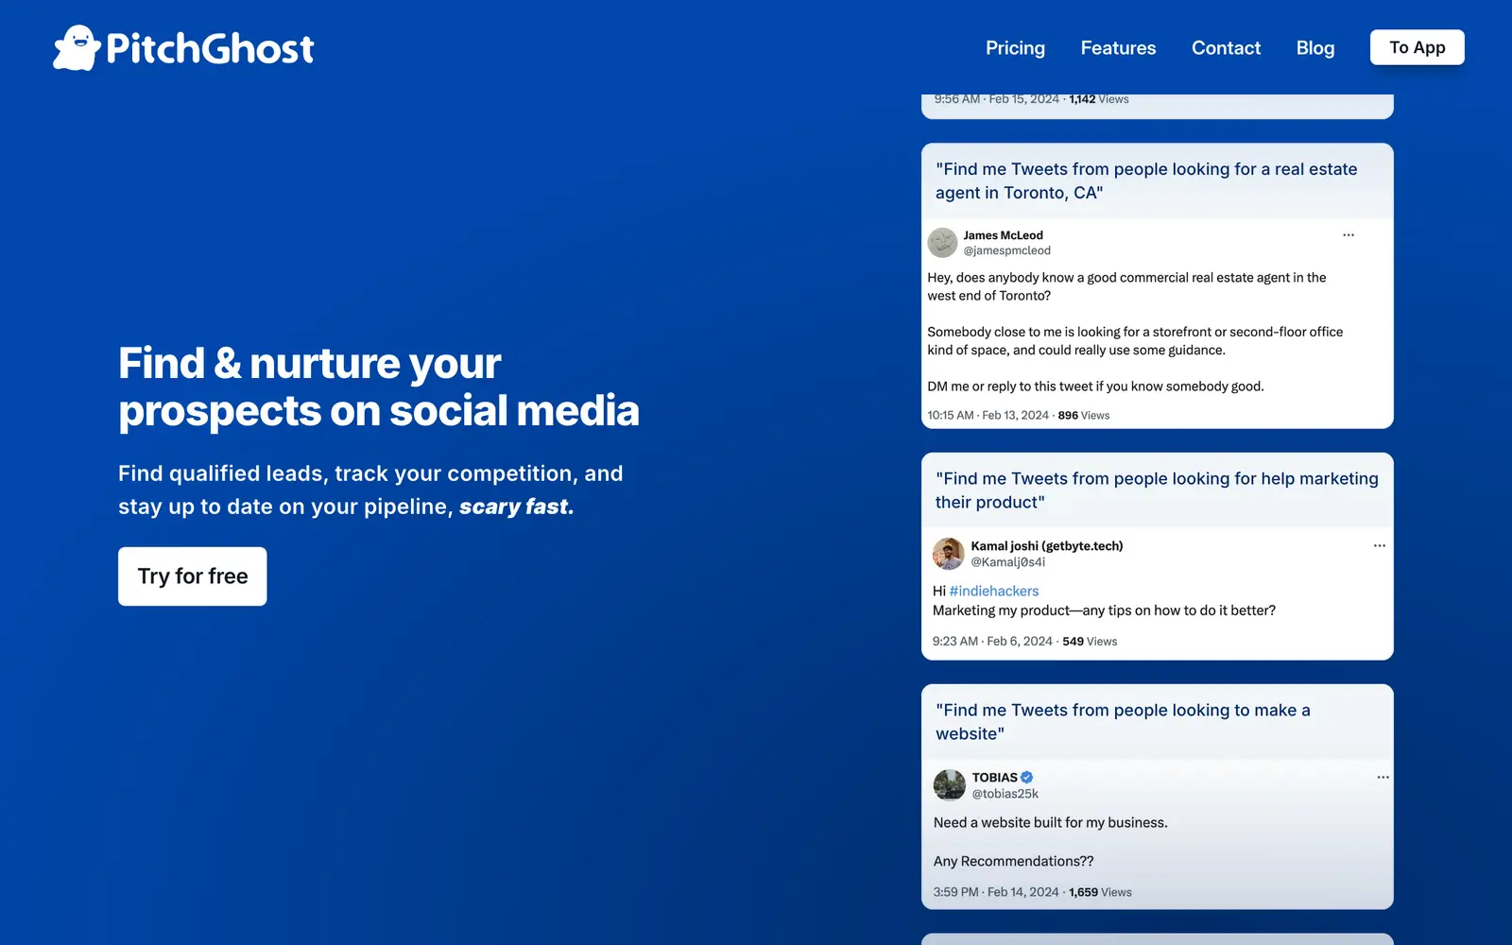Click the TOBIAS display name

click(x=995, y=777)
